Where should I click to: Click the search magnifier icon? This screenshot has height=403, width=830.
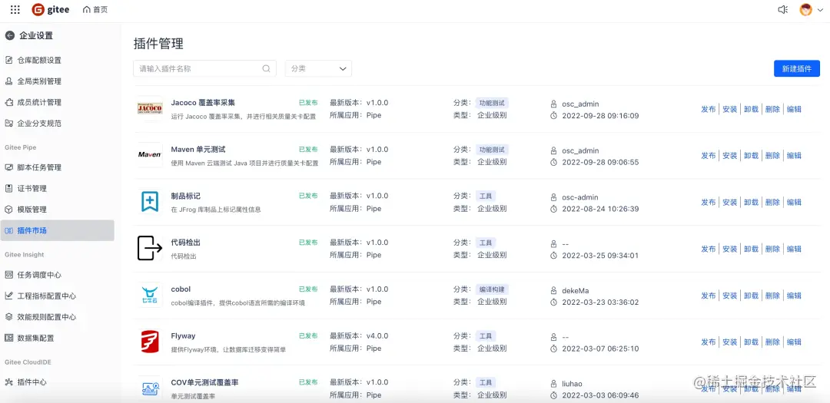point(267,68)
